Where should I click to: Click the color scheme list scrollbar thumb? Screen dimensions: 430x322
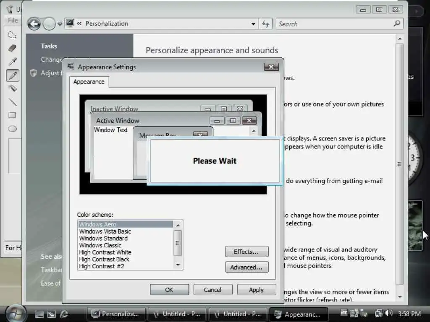coord(178,243)
